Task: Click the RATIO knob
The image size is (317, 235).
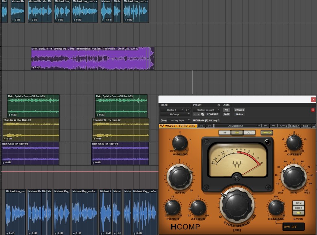Action: pyautogui.click(x=180, y=177)
